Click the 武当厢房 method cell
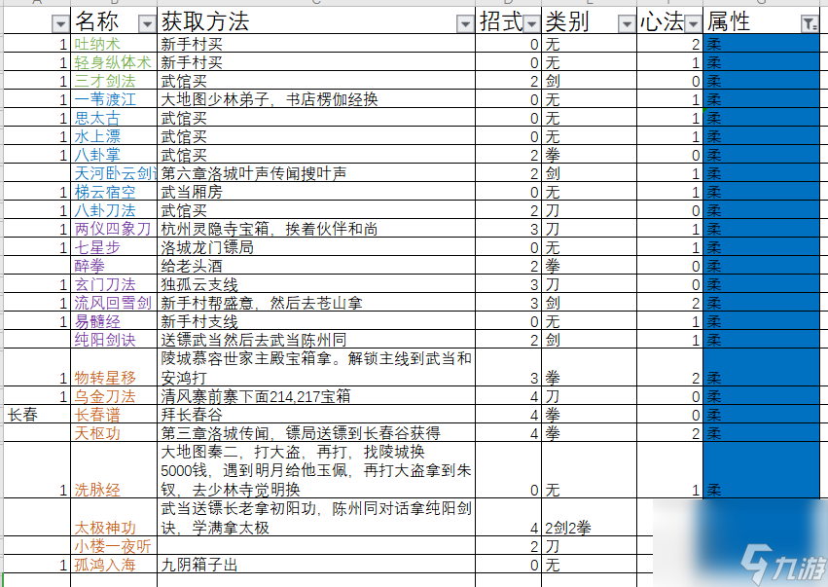Image resolution: width=828 pixels, height=587 pixels. [x=316, y=192]
